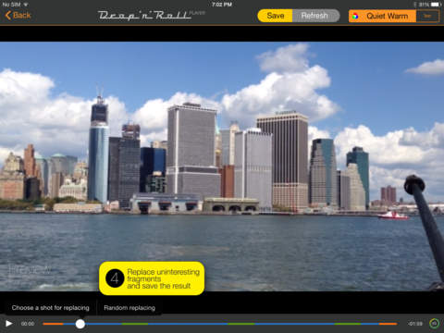
Task: Refresh the generated video
Action: (x=315, y=16)
